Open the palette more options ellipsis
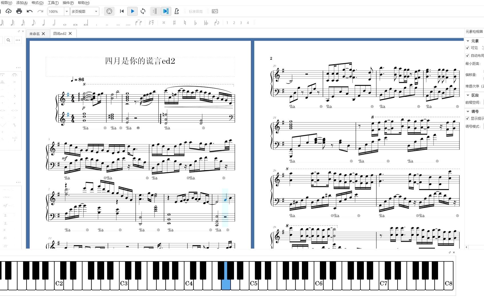The height and width of the screenshot is (302, 484). click(18, 40)
